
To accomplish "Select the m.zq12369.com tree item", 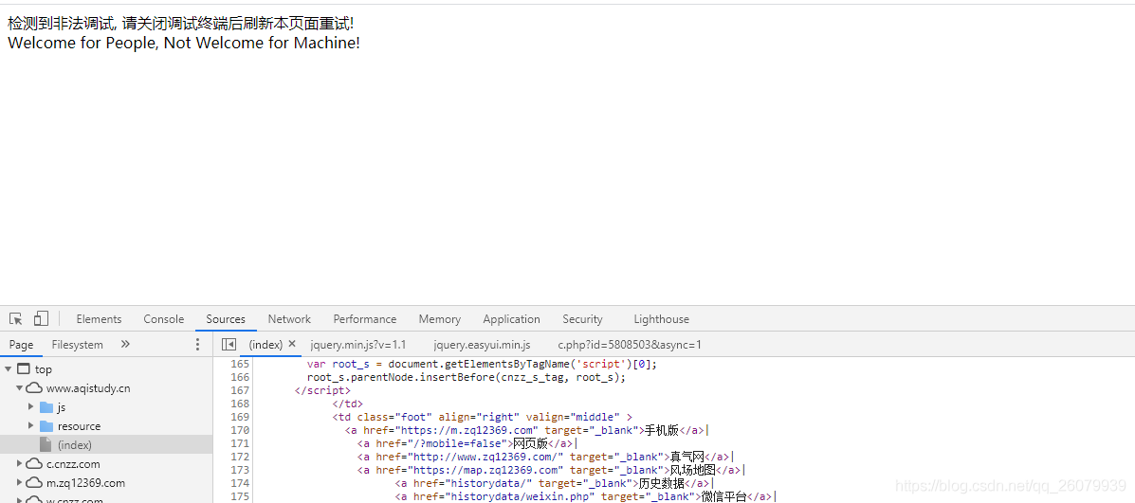I will pyautogui.click(x=85, y=482).
